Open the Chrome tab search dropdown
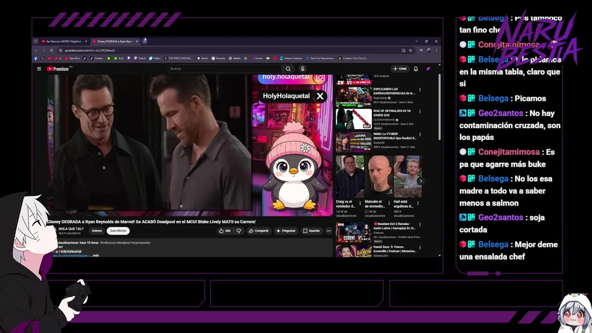Viewport: 592px width, 333px height. tap(36, 41)
